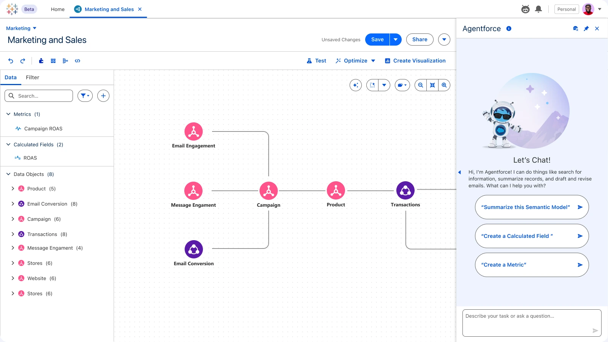This screenshot has width=608, height=342.
Task: Undo the last change
Action: (x=11, y=61)
